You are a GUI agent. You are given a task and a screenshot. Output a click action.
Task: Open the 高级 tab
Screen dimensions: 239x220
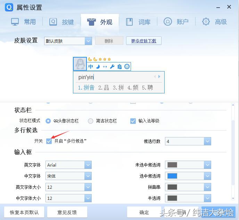tap(214, 22)
